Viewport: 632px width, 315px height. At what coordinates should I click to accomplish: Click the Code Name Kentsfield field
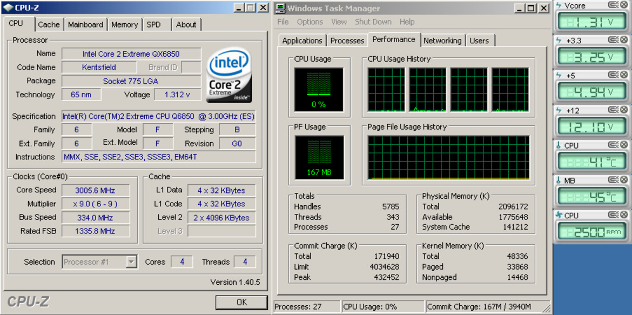point(99,68)
